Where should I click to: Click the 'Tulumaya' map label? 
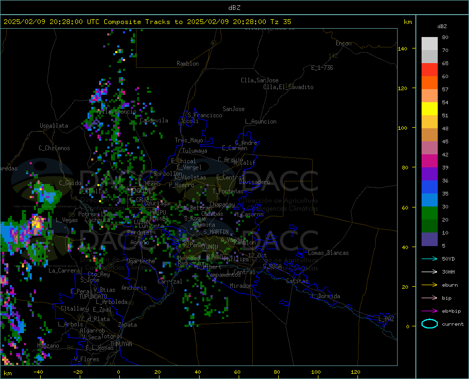click(x=195, y=151)
